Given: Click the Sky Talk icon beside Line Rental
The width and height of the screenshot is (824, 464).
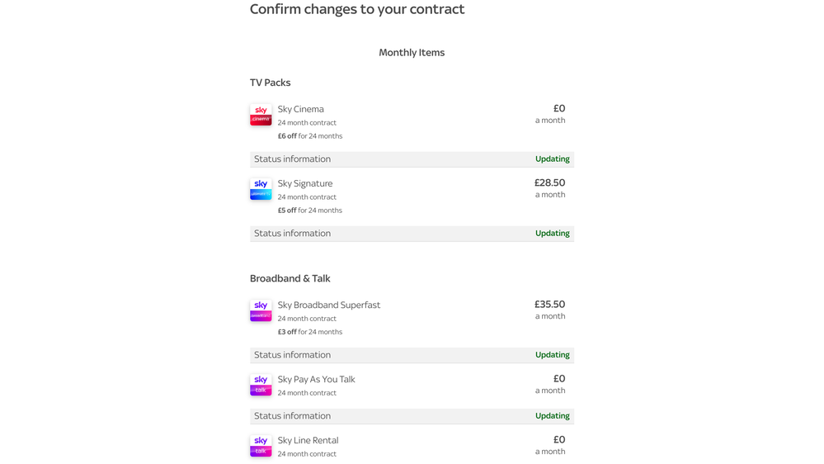Looking at the screenshot, I should 261,446.
